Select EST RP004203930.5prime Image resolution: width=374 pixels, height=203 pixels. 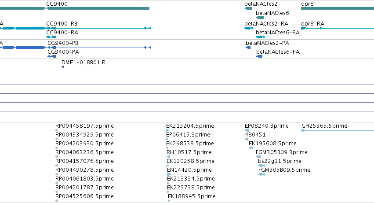click(x=84, y=144)
